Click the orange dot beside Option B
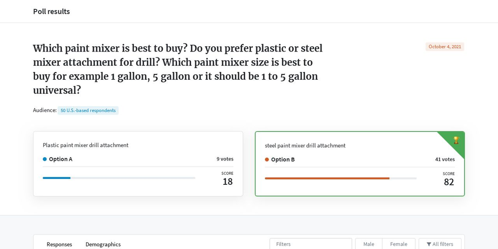This screenshot has height=249, width=498. click(267, 160)
